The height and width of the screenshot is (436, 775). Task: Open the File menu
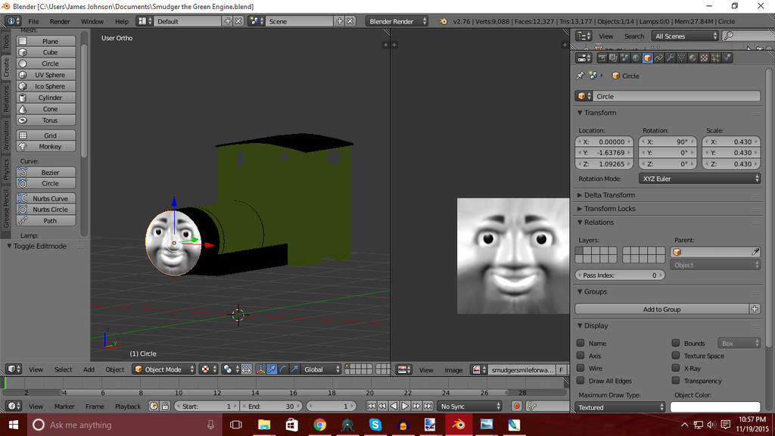pyautogui.click(x=33, y=21)
